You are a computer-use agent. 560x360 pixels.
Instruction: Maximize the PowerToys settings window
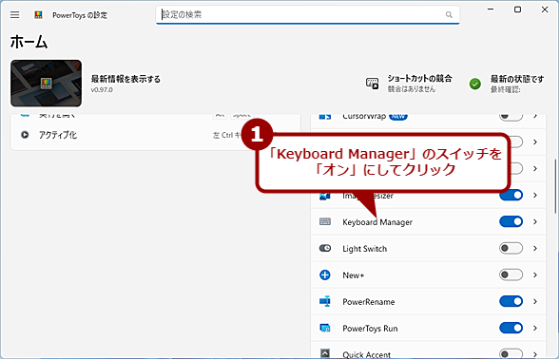[x=517, y=9]
